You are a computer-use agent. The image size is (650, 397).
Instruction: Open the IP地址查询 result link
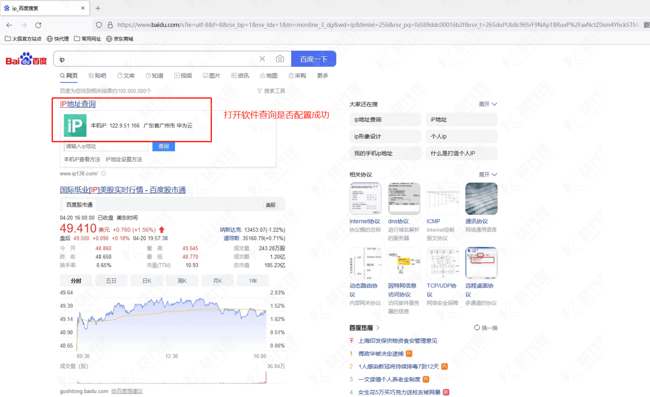coord(78,104)
